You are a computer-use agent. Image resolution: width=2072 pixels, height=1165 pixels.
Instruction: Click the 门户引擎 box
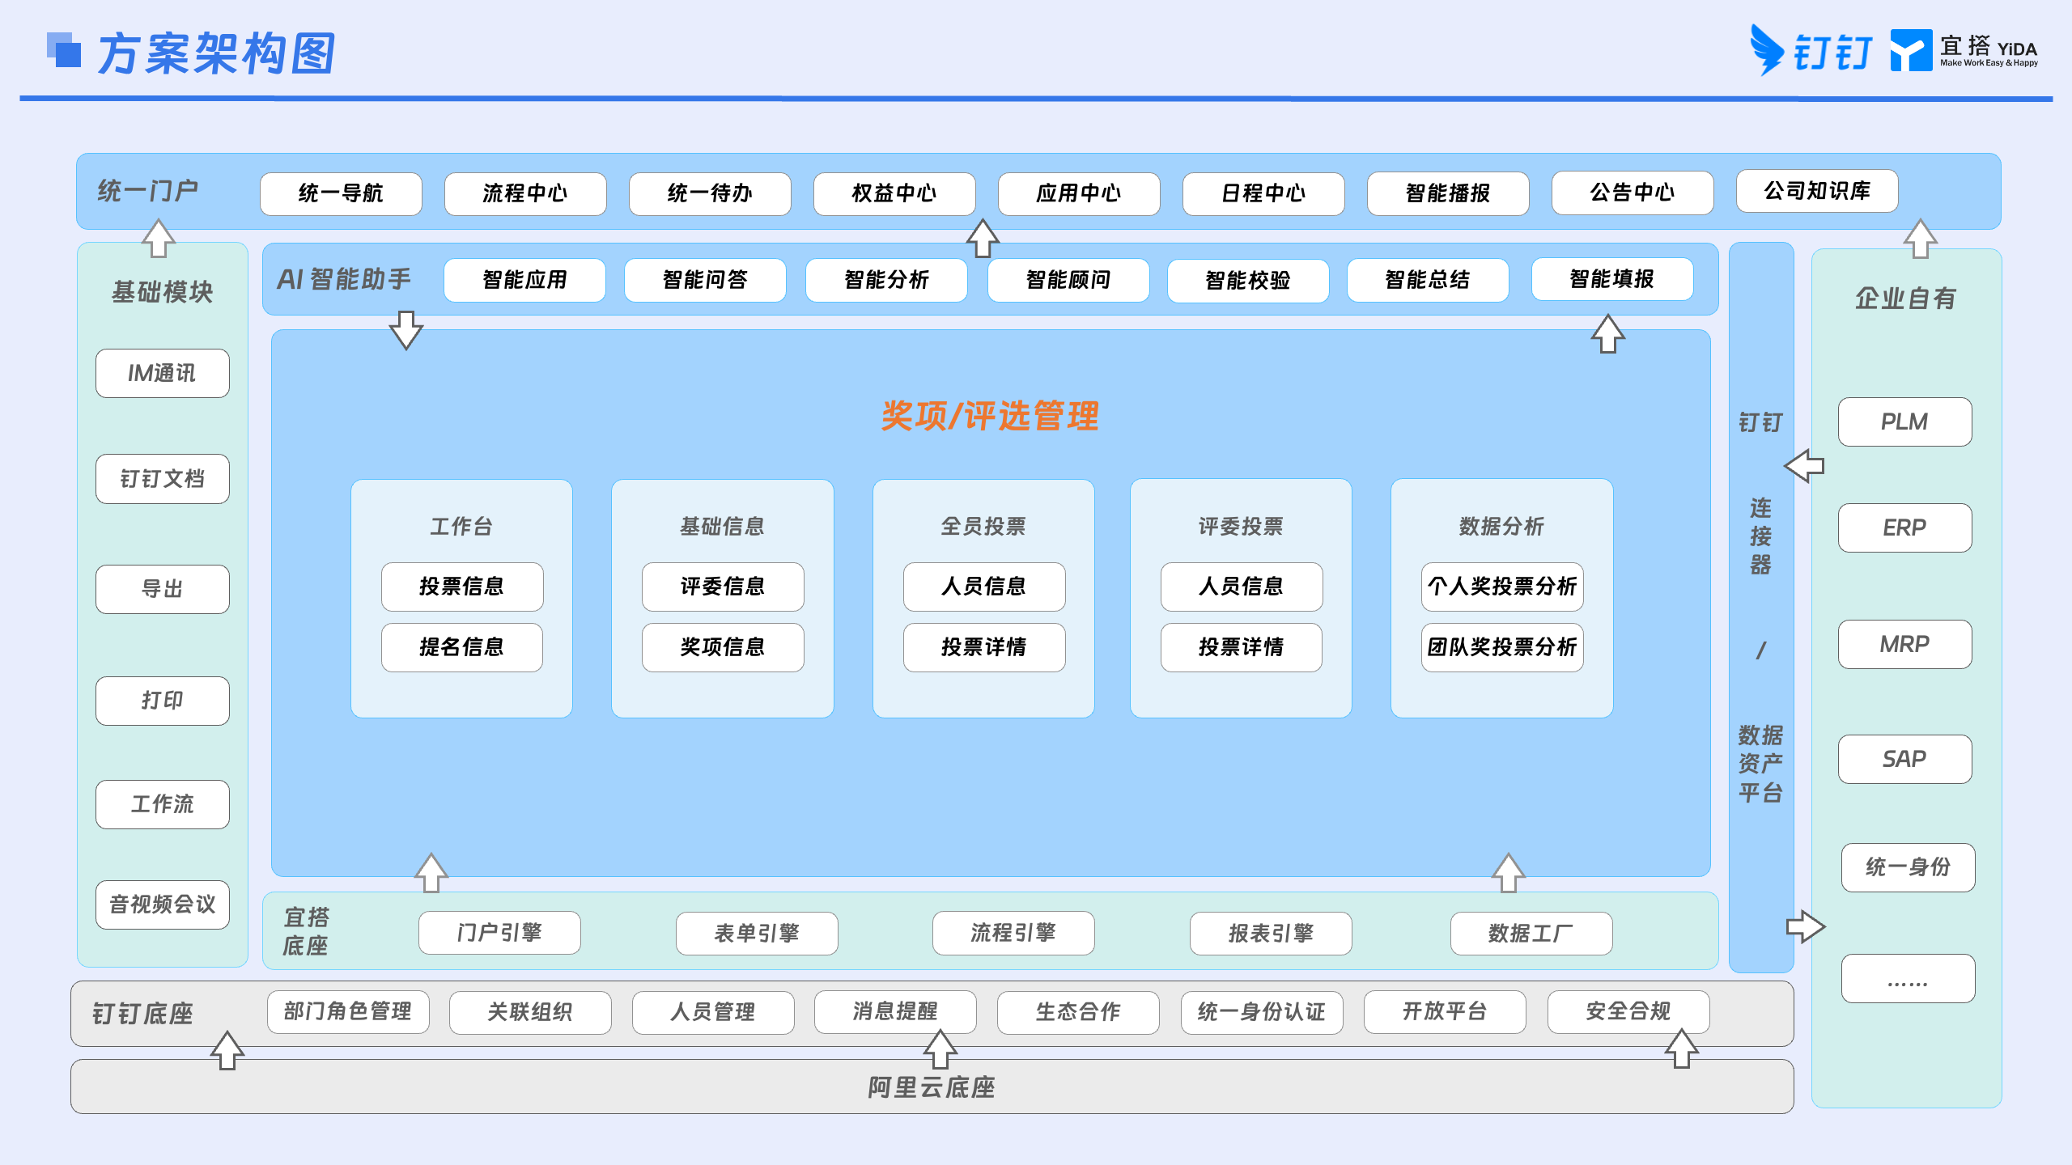click(x=499, y=933)
